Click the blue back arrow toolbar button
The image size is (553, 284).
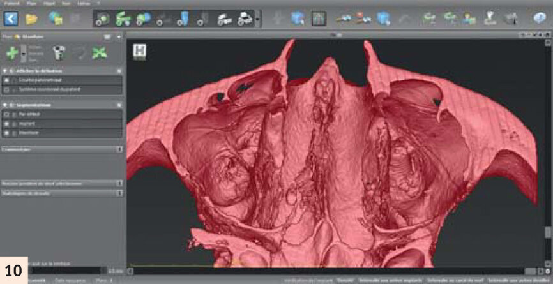[11, 19]
